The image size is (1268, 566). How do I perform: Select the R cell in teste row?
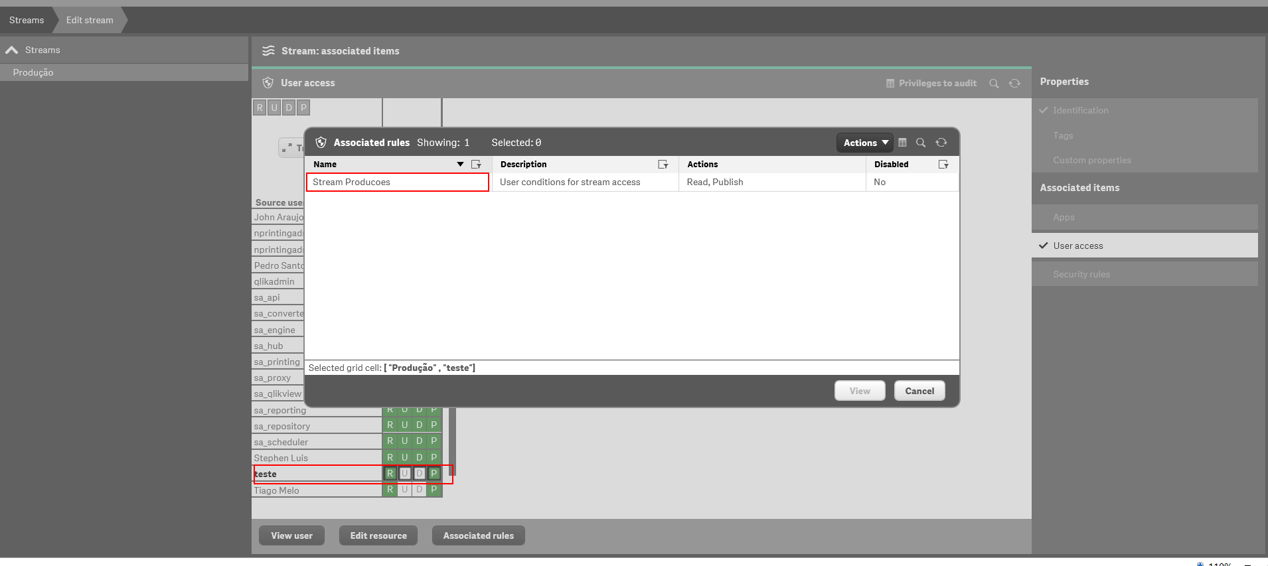point(390,474)
